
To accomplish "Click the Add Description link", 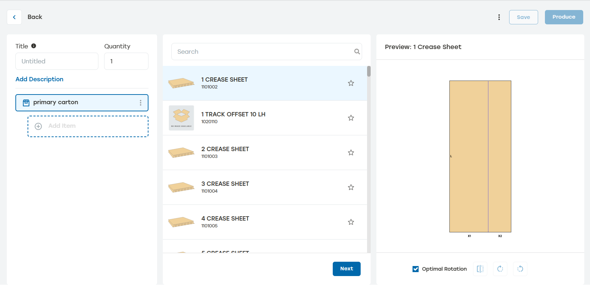I will (x=39, y=79).
